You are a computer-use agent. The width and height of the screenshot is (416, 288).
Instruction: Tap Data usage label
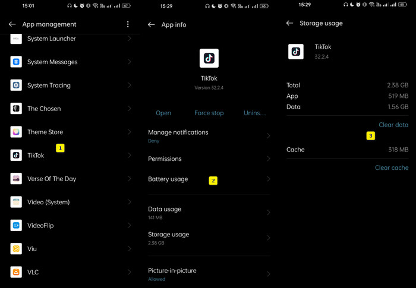coord(165,209)
